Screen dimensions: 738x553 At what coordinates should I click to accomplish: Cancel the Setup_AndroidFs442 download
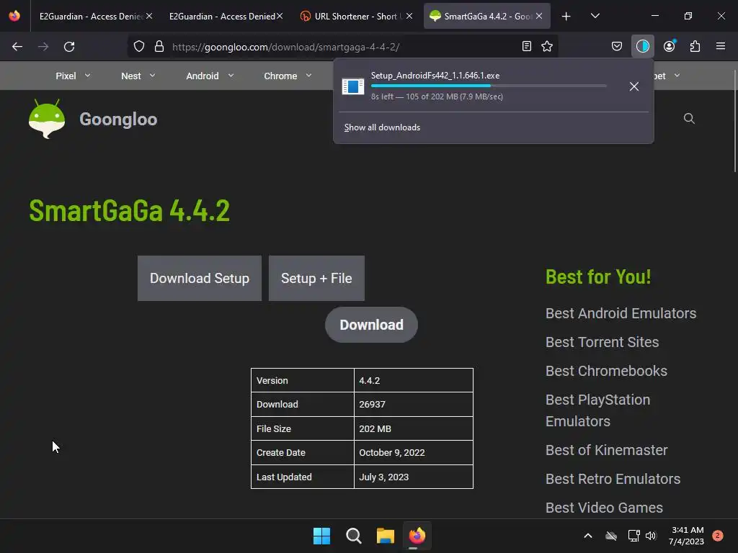[x=634, y=86]
